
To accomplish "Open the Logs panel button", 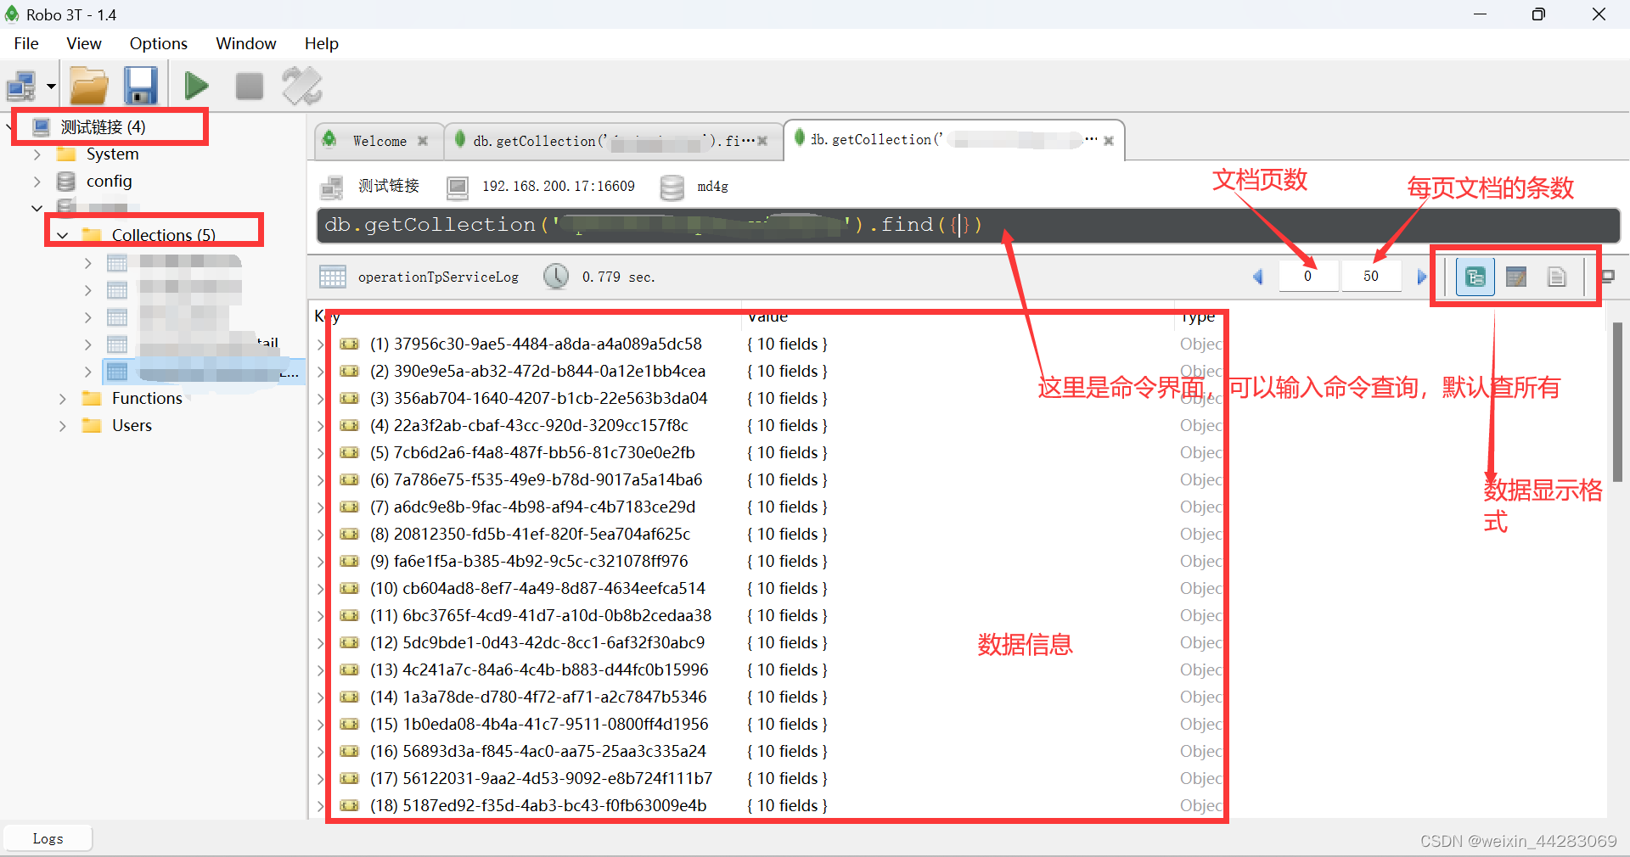I will (x=48, y=838).
